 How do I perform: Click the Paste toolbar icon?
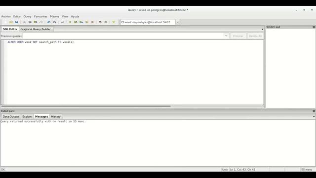[36, 22]
